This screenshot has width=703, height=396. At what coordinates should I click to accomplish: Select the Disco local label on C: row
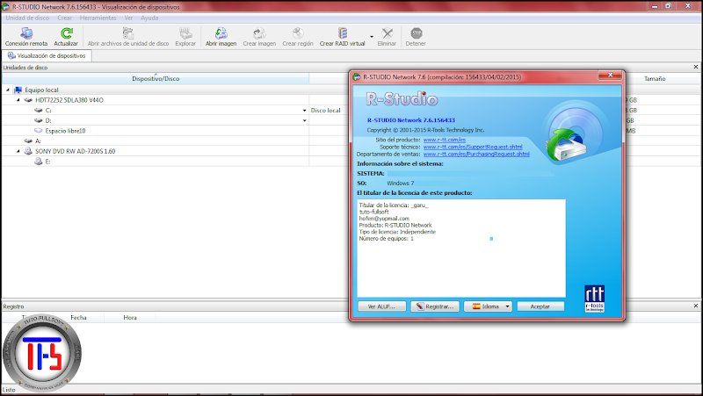click(x=325, y=111)
